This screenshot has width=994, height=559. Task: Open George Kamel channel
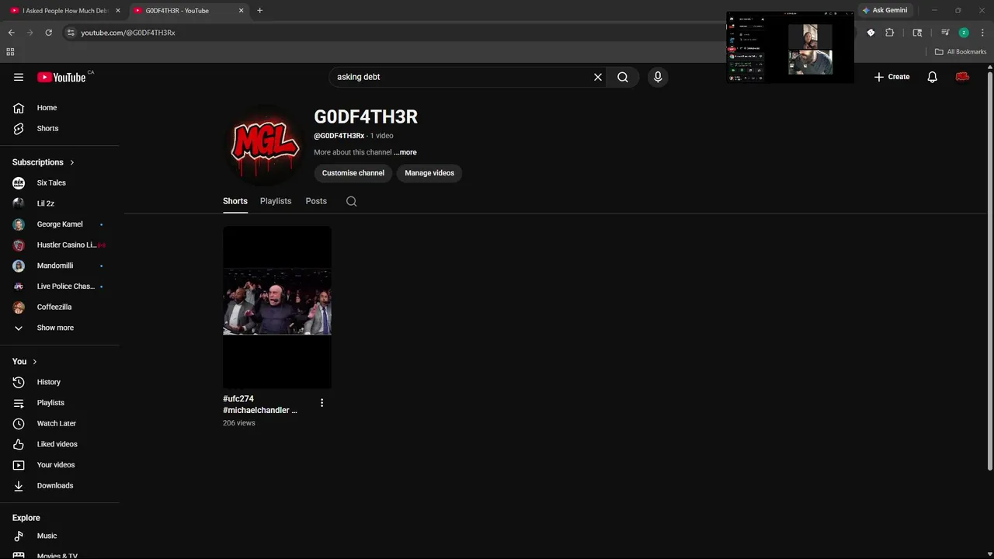coord(61,224)
